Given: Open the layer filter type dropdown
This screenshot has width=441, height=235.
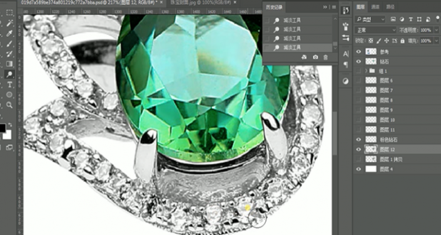Looking at the screenshot, I should [x=370, y=19].
